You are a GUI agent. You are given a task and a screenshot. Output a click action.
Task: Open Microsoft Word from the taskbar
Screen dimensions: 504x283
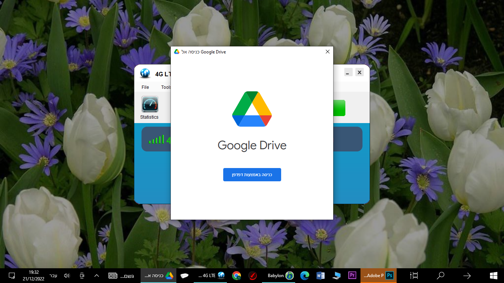(x=320, y=276)
